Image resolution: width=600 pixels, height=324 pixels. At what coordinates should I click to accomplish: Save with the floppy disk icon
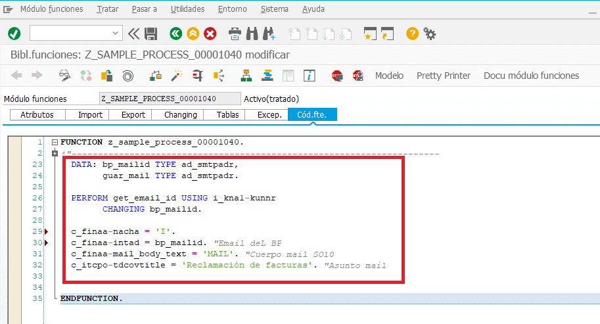tap(151, 34)
